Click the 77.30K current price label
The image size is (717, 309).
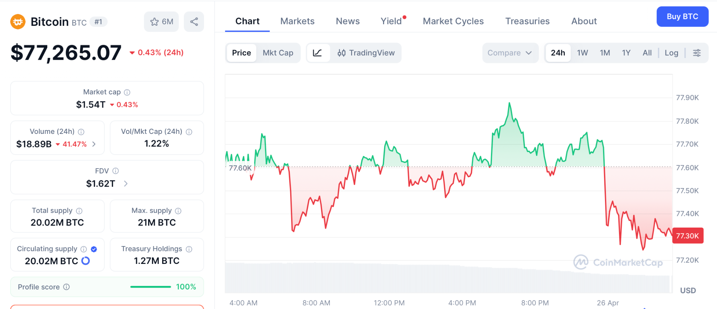click(x=687, y=236)
